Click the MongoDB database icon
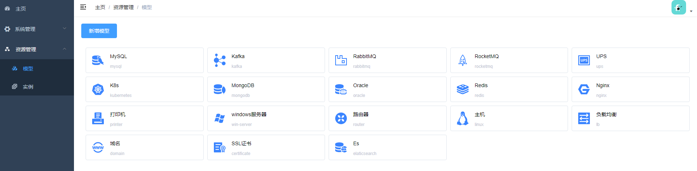 point(220,89)
